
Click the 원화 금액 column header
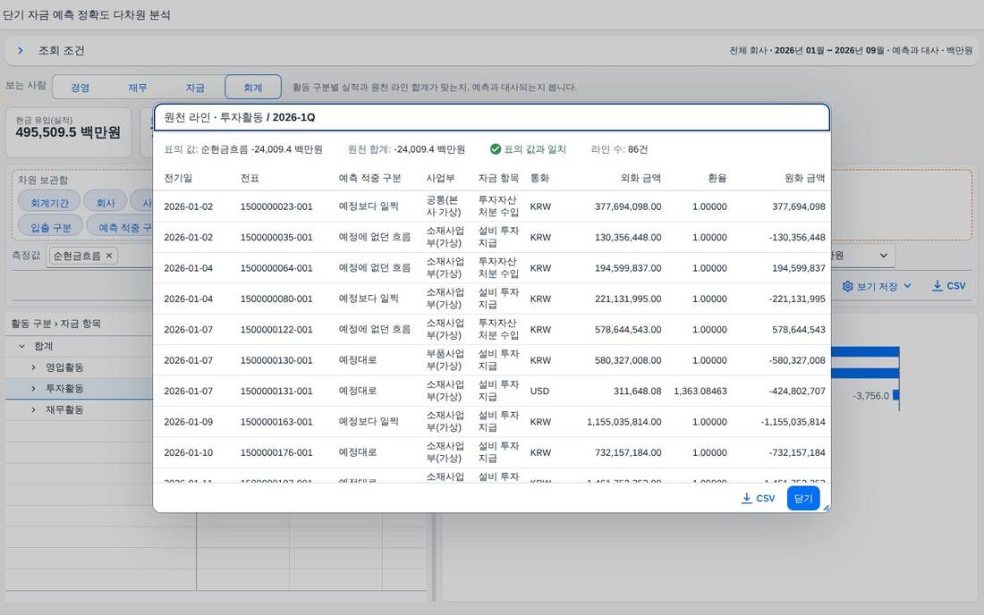[x=804, y=178]
